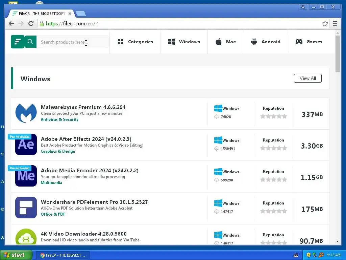Click Pre-Activated badge on After Effects
The width and height of the screenshot is (346, 260).
(x=19, y=137)
